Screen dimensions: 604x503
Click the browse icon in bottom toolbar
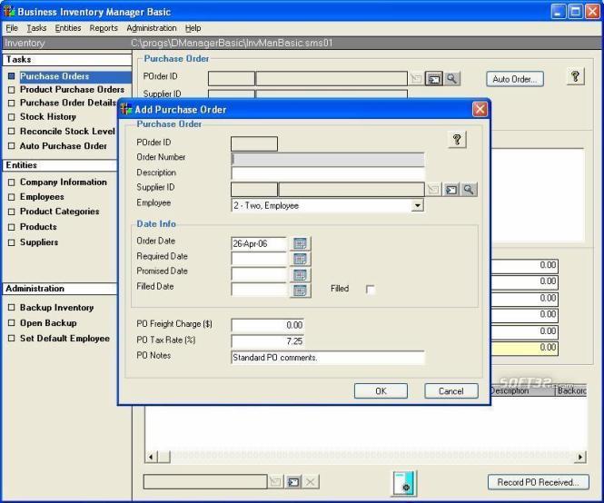click(293, 482)
